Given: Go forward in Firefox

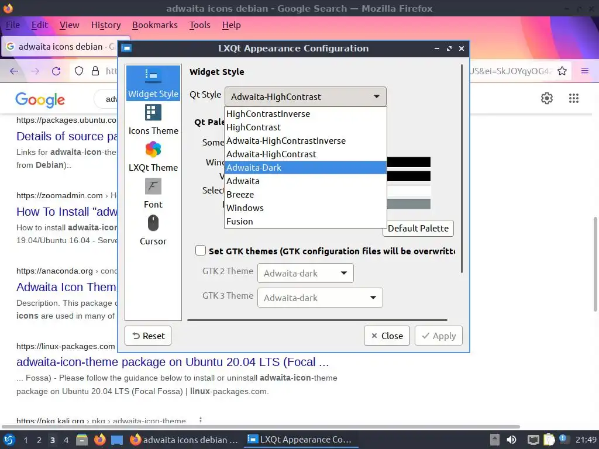Looking at the screenshot, I should pyautogui.click(x=35, y=71).
